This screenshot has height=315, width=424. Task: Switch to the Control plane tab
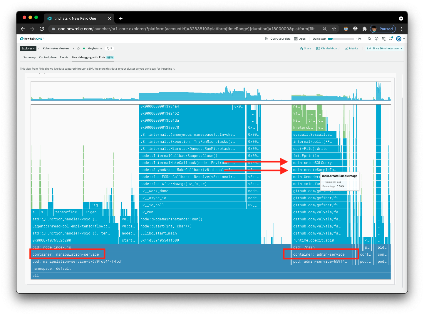48,57
